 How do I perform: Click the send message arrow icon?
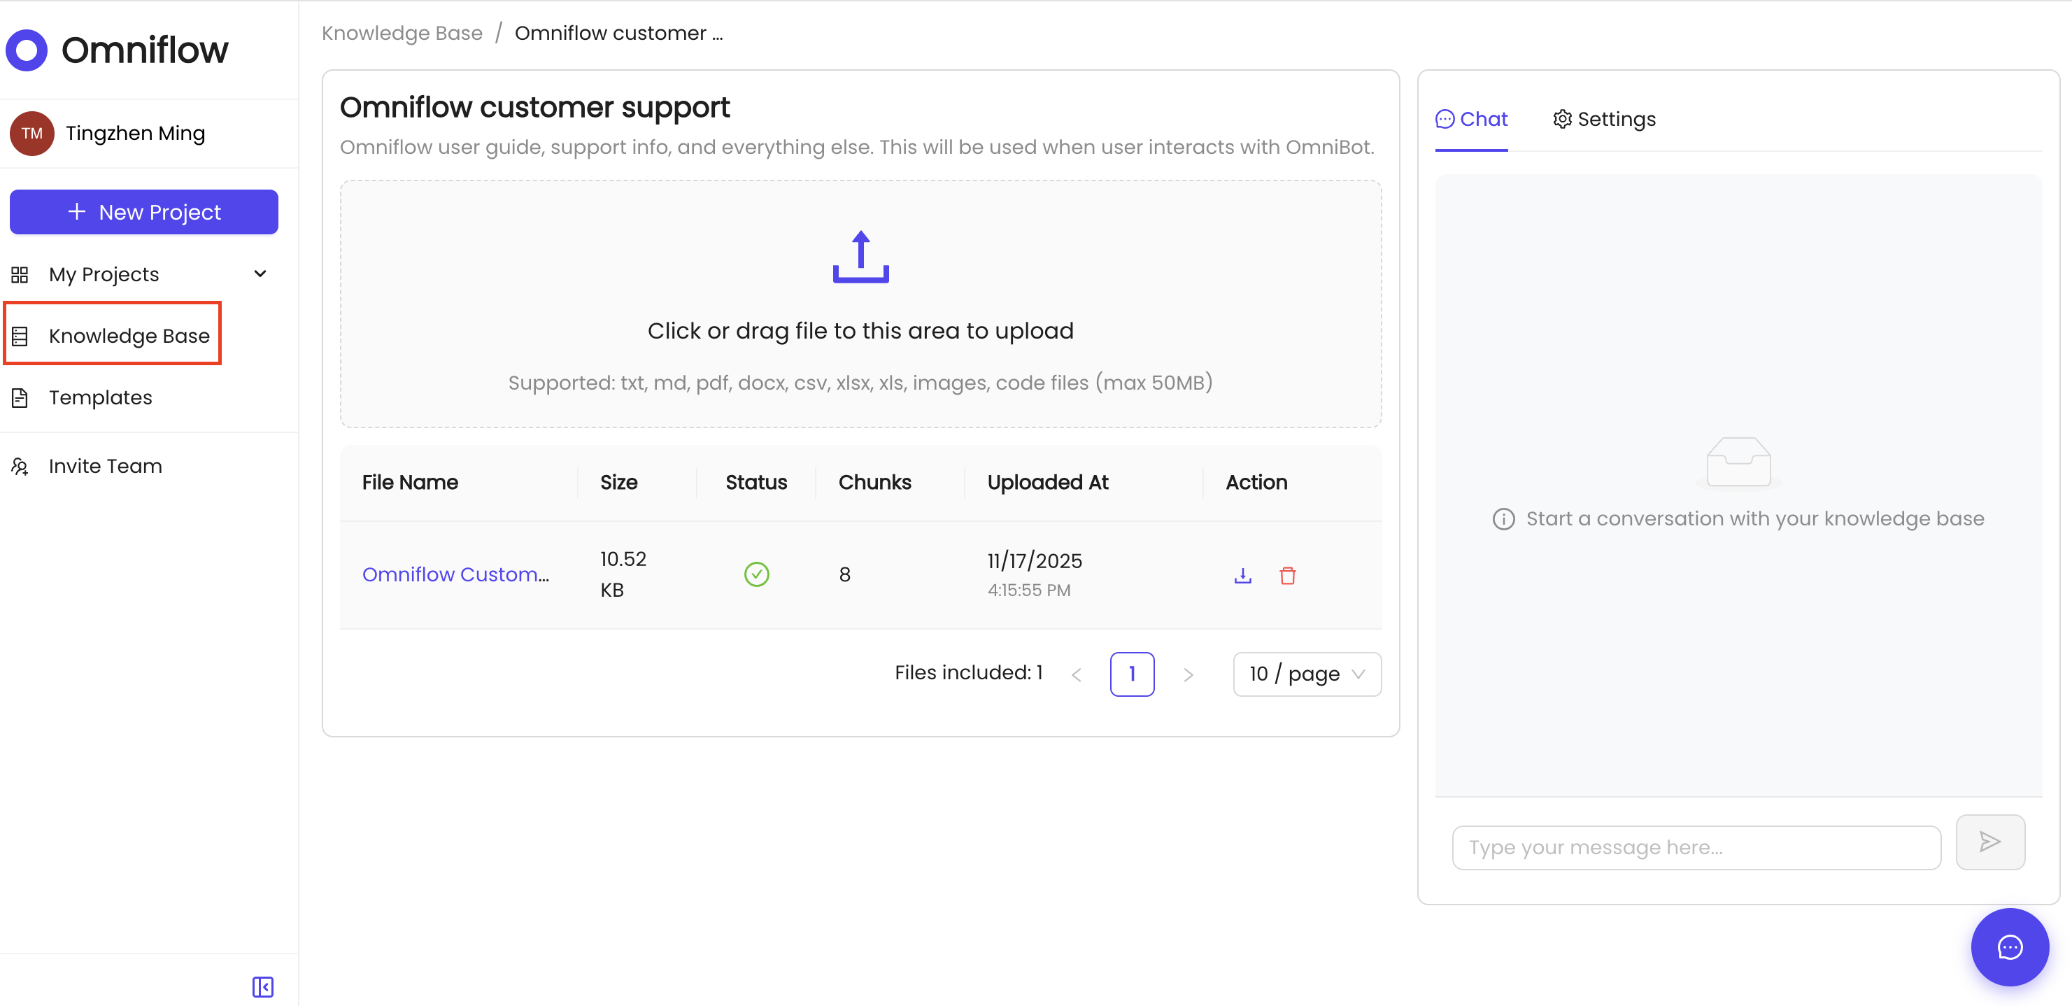1990,842
